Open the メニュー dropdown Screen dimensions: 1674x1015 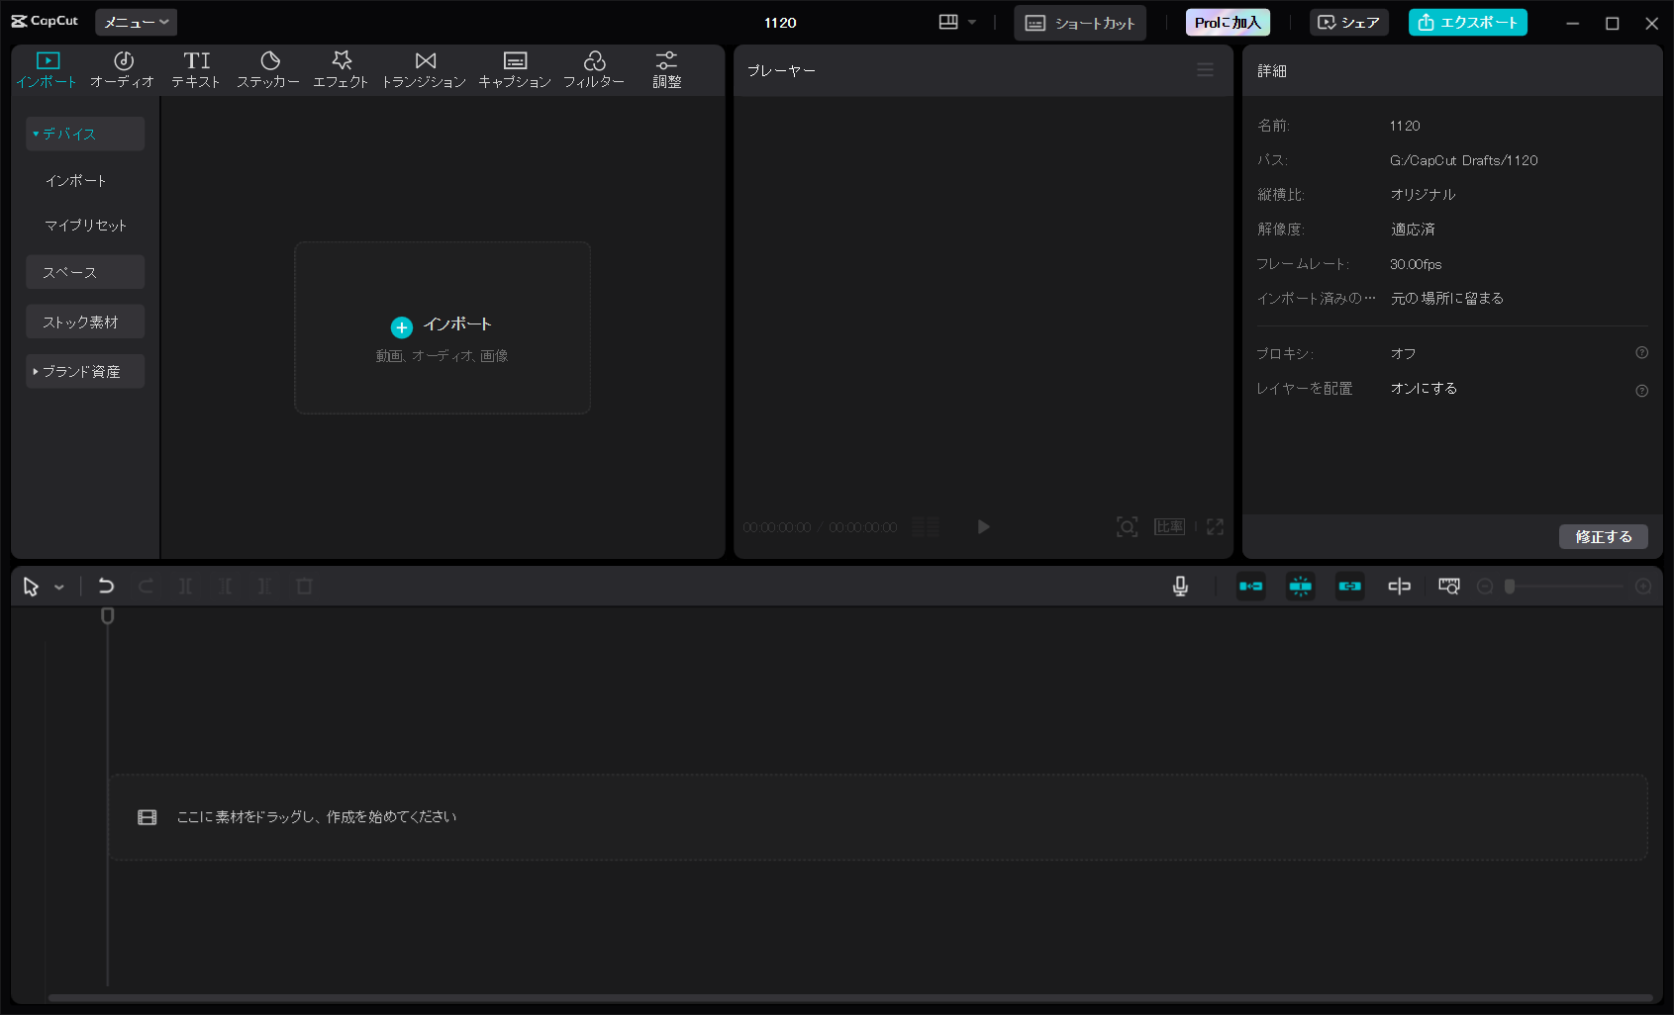[135, 21]
